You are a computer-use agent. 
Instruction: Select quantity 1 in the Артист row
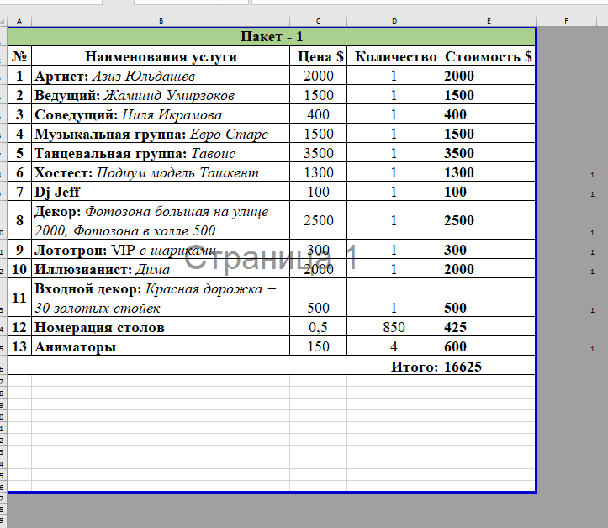pyautogui.click(x=394, y=75)
